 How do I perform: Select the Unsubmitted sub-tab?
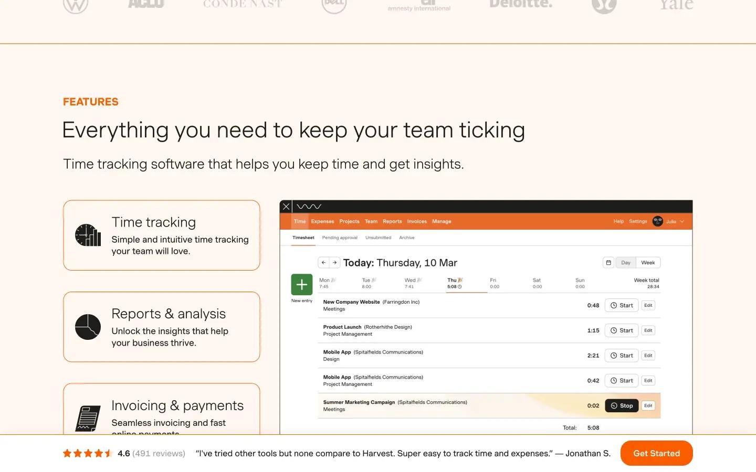click(379, 238)
